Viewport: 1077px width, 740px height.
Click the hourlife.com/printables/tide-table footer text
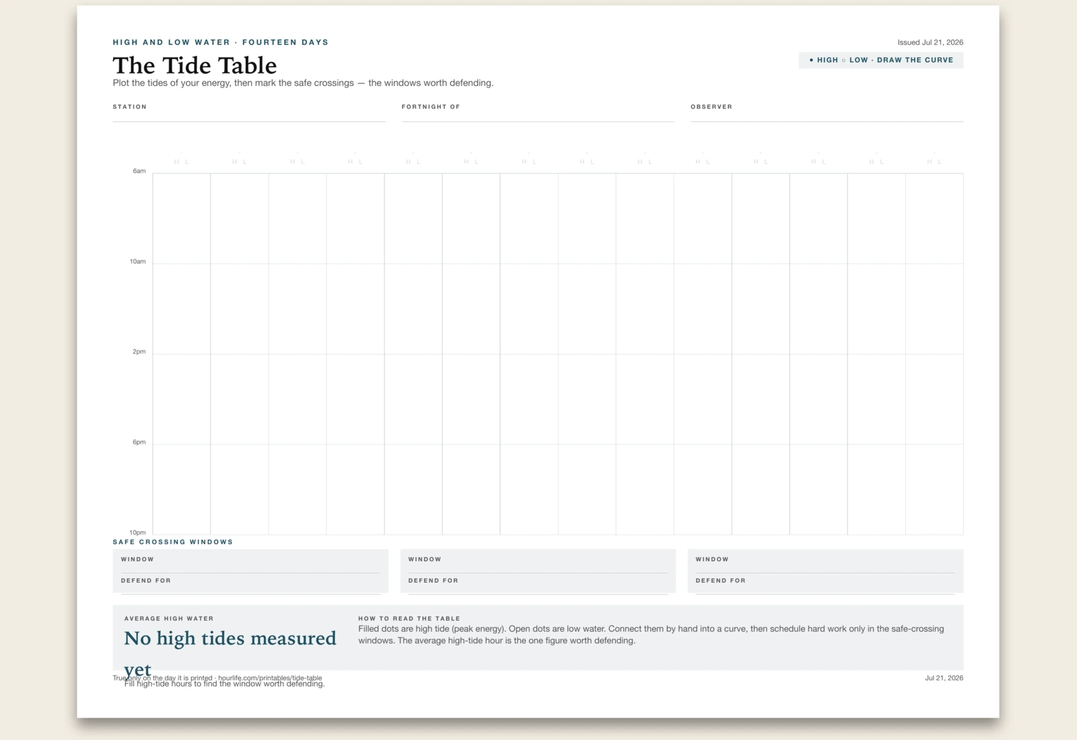click(x=270, y=678)
